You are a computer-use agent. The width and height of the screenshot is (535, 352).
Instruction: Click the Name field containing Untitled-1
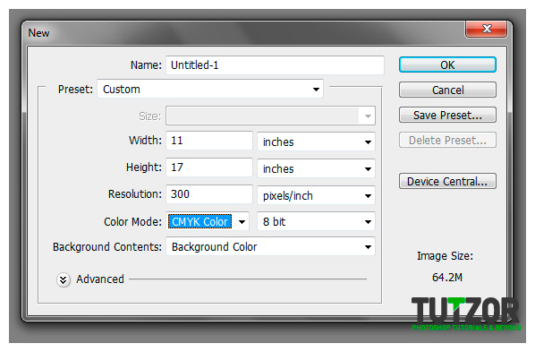[x=275, y=64]
